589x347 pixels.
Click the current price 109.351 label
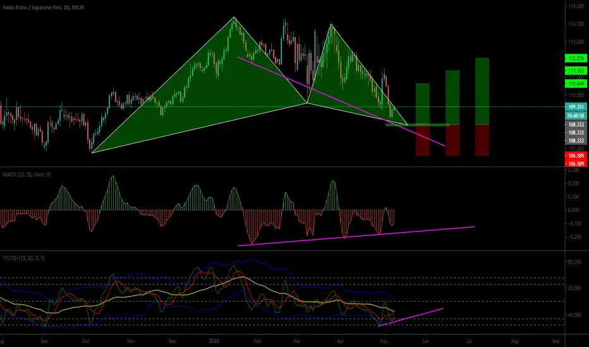tap(576, 107)
